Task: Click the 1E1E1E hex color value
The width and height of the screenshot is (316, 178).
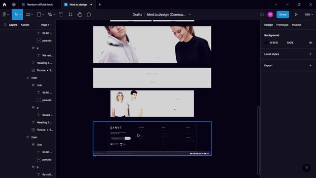Action: point(274,43)
